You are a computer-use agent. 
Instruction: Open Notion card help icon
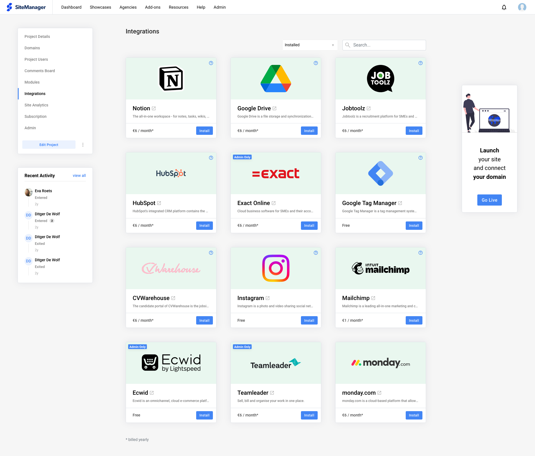tap(211, 63)
